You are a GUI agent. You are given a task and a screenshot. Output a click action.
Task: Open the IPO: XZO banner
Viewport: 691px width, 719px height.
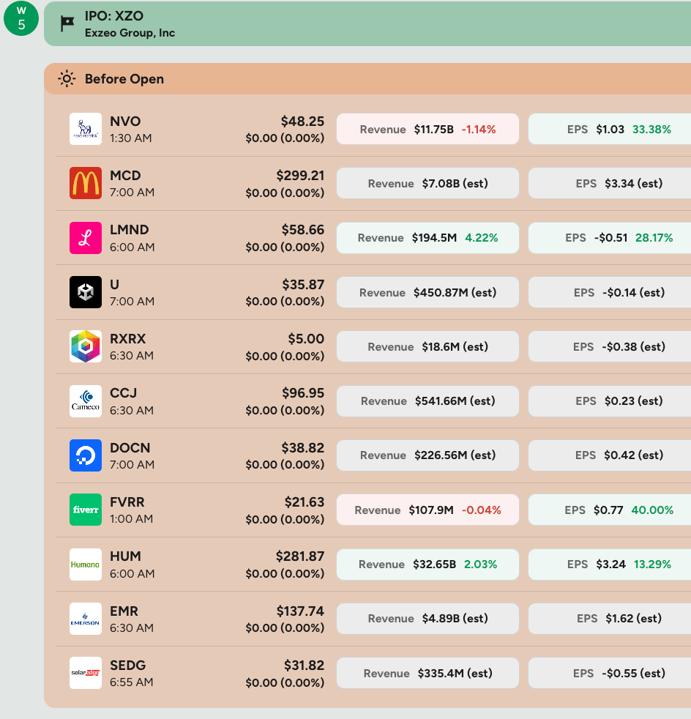[367, 23]
